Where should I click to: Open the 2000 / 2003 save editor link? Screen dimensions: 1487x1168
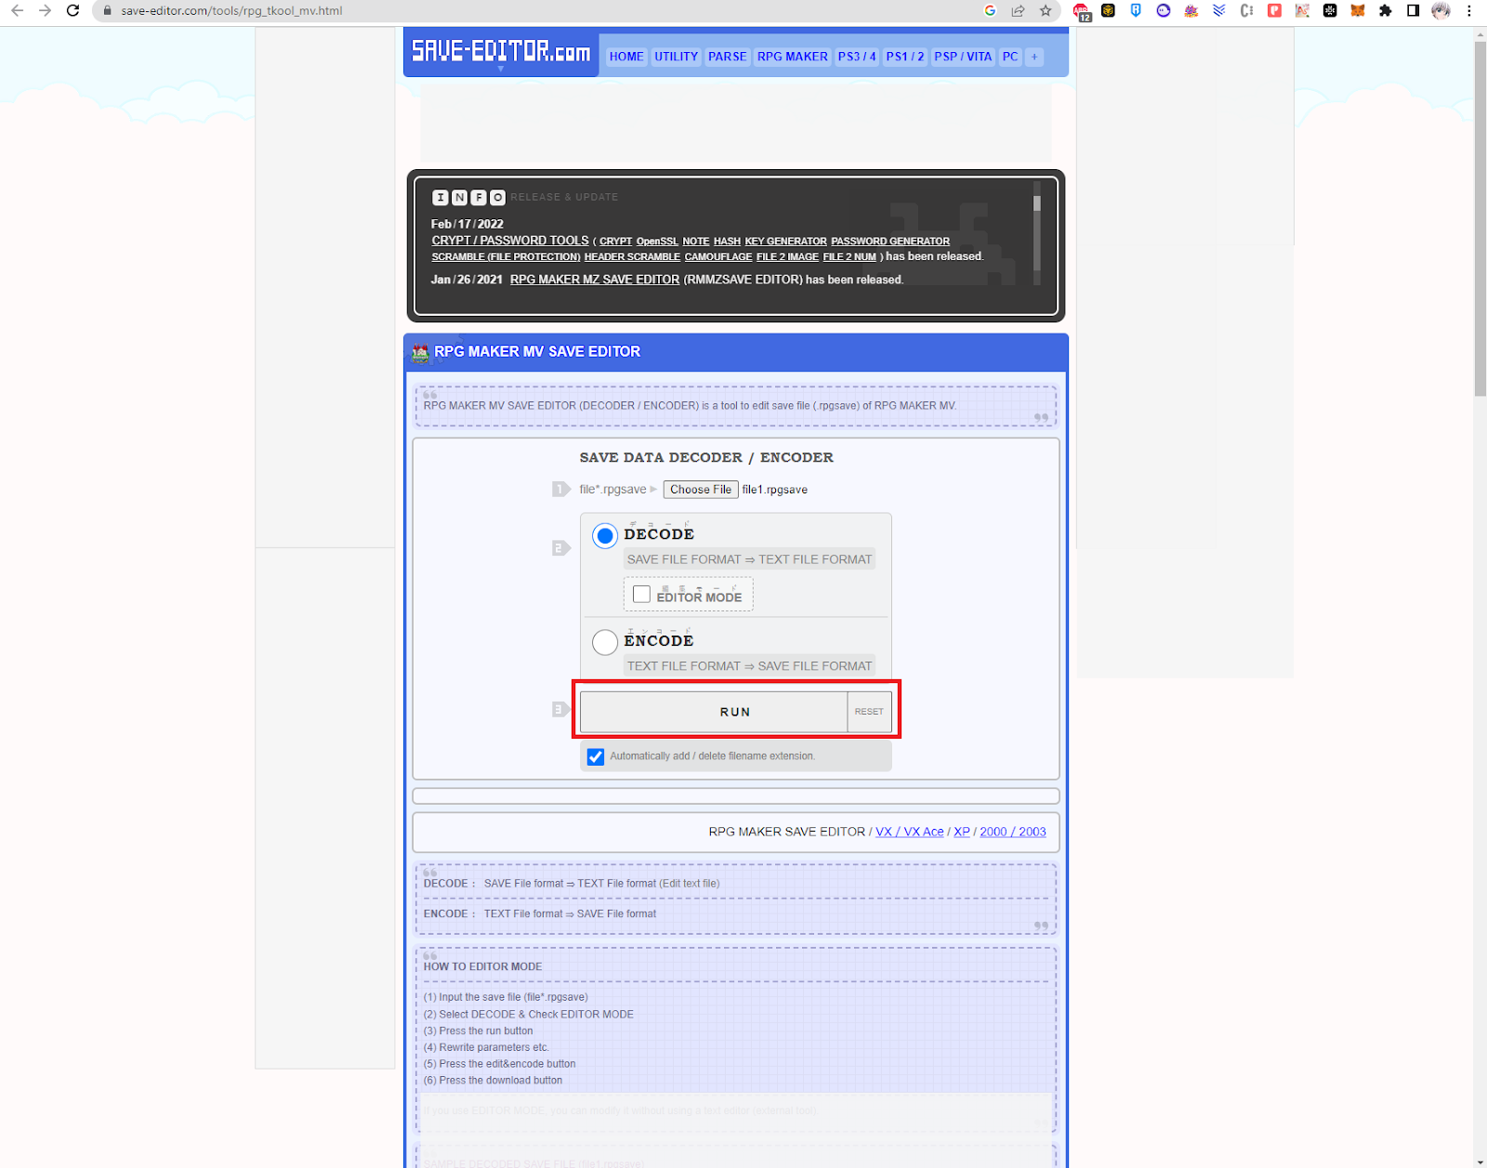[x=1013, y=833]
